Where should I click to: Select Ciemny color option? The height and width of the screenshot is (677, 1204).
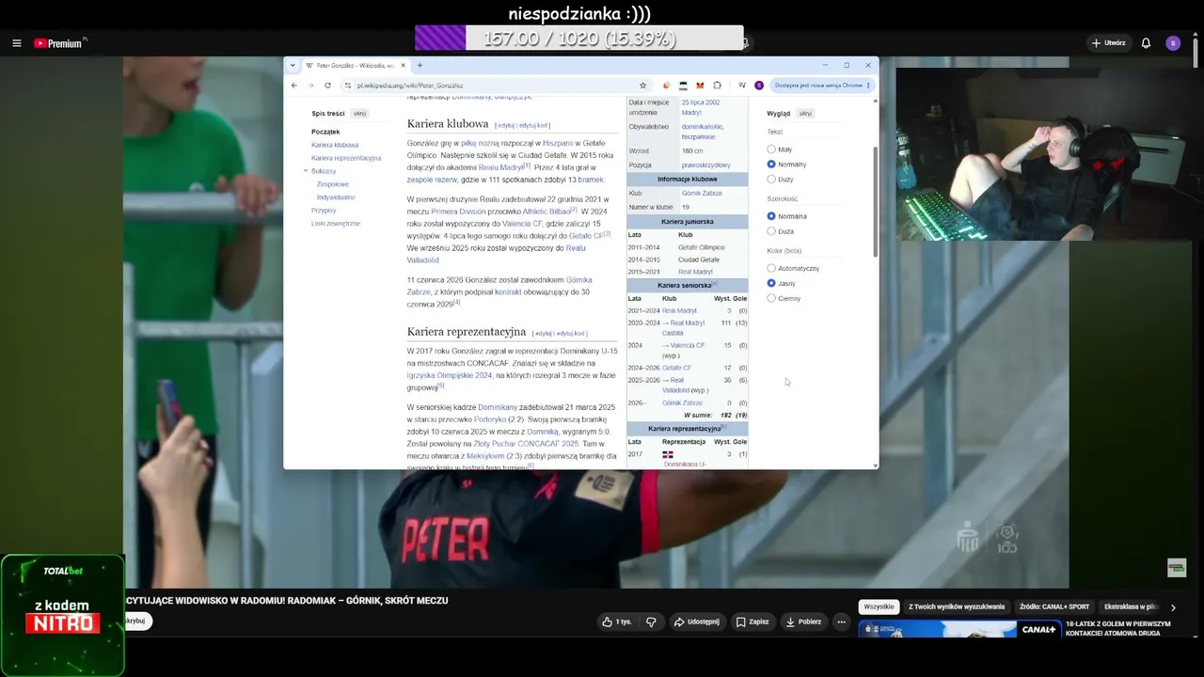[x=771, y=298]
